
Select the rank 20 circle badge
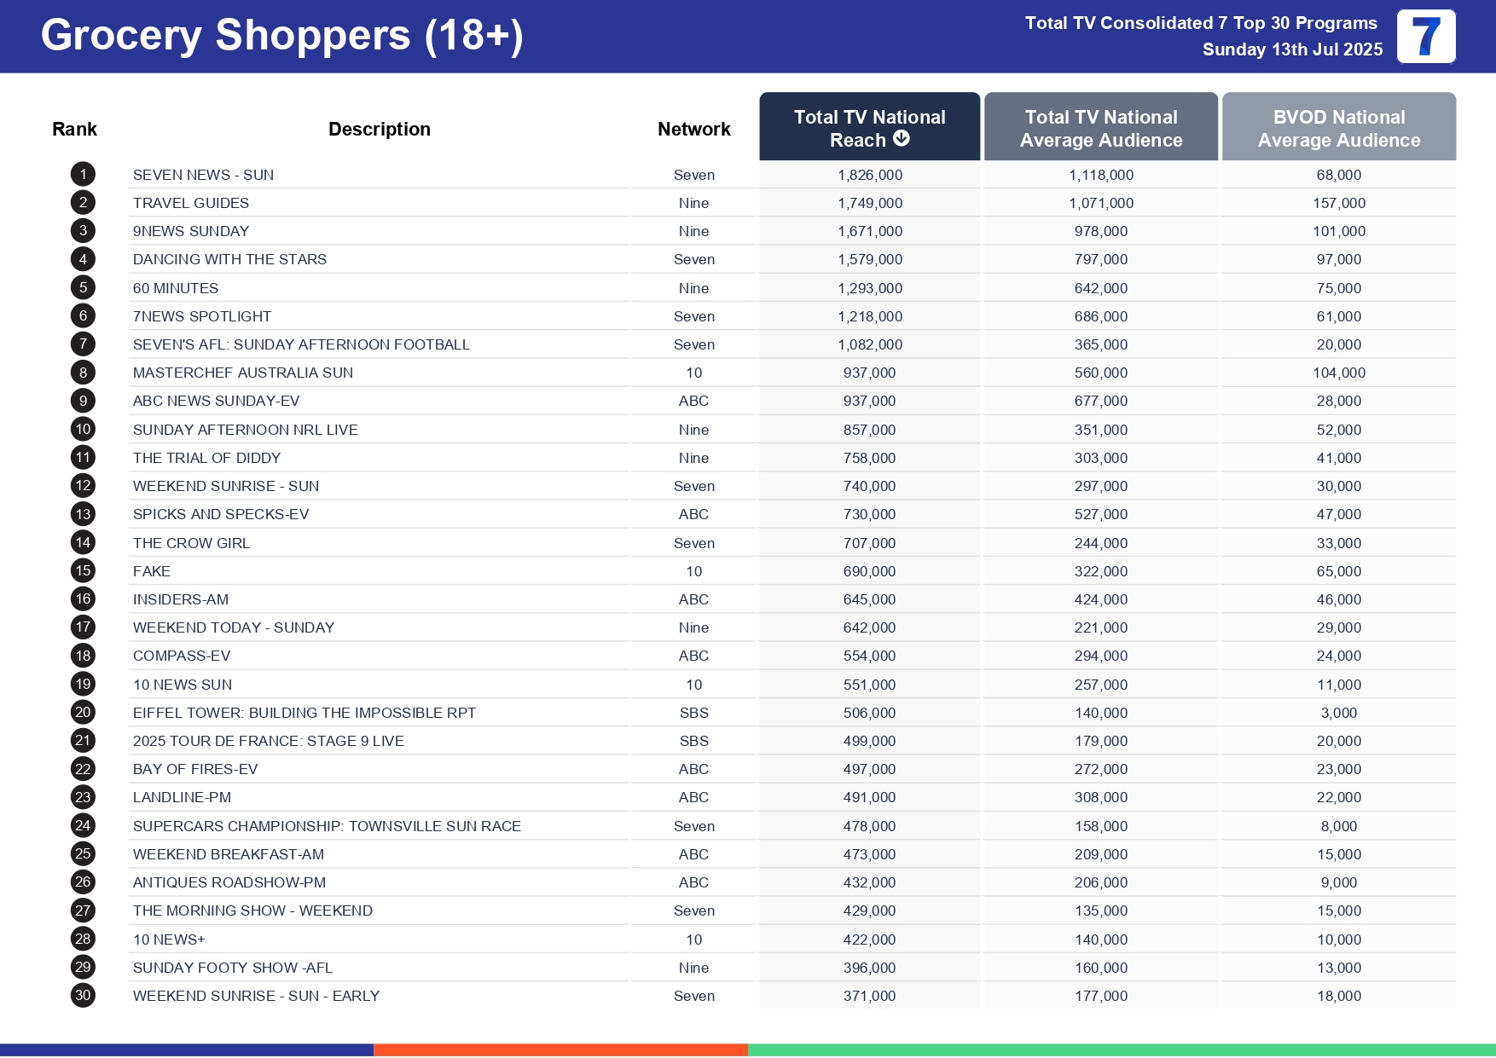pos(83,713)
